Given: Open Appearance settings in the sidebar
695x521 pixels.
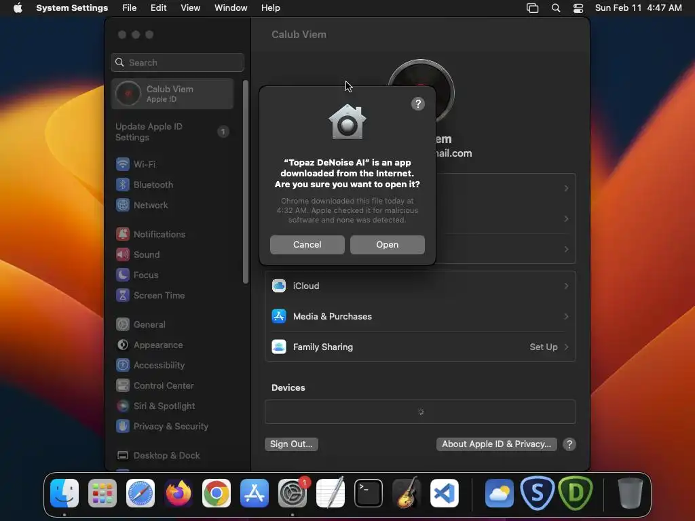Looking at the screenshot, I should (x=173, y=345).
